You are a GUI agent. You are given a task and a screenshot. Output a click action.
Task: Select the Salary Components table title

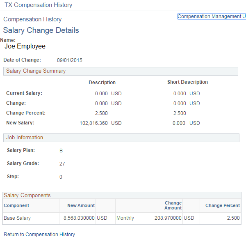[27, 195]
